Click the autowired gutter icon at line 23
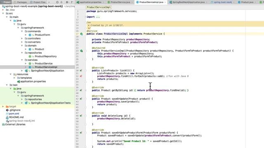This screenshot has width=264, height=148. pyautogui.click(x=82, y=51)
